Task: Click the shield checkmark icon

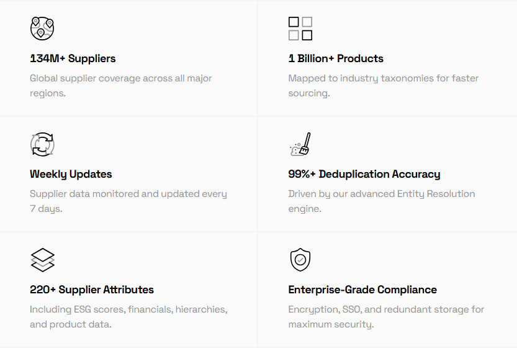Action: coord(300,260)
